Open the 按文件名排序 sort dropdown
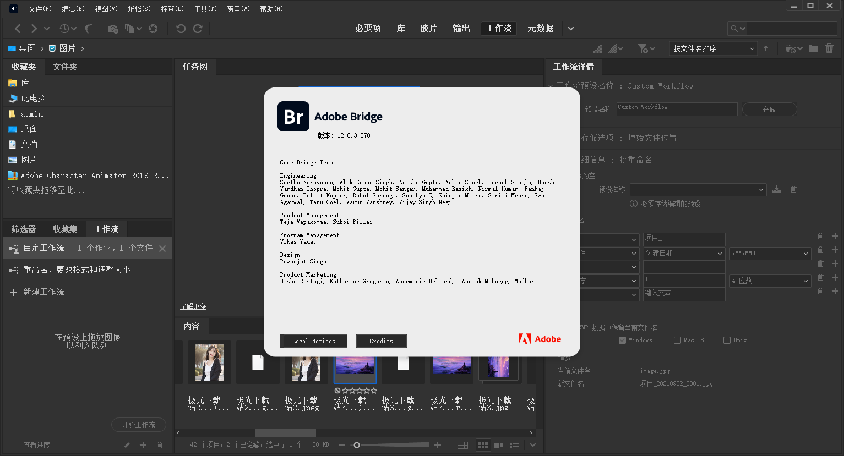 pos(713,48)
